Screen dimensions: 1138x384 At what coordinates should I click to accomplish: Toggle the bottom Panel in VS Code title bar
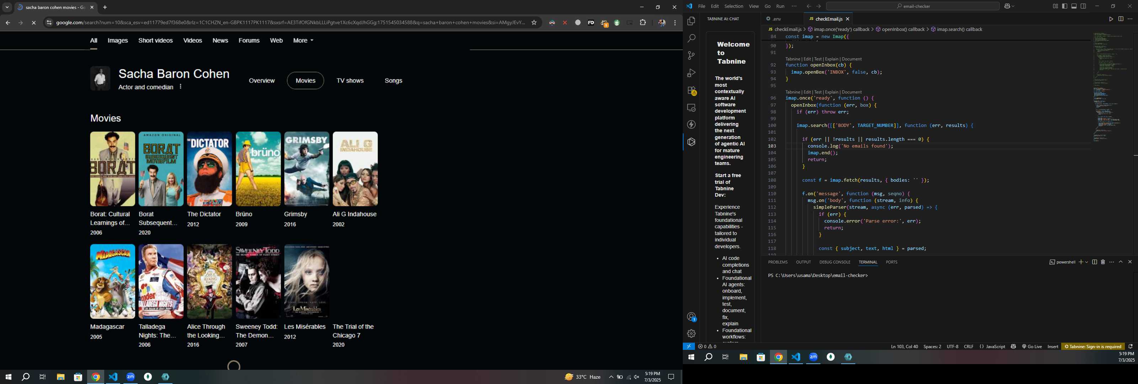tap(1074, 6)
